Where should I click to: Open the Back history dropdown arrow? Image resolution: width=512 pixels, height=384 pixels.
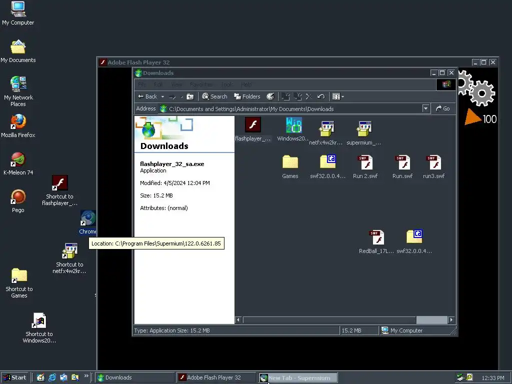[162, 96]
